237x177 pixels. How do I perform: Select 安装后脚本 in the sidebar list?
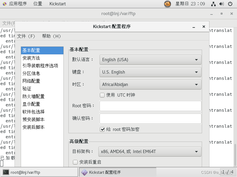42,127
